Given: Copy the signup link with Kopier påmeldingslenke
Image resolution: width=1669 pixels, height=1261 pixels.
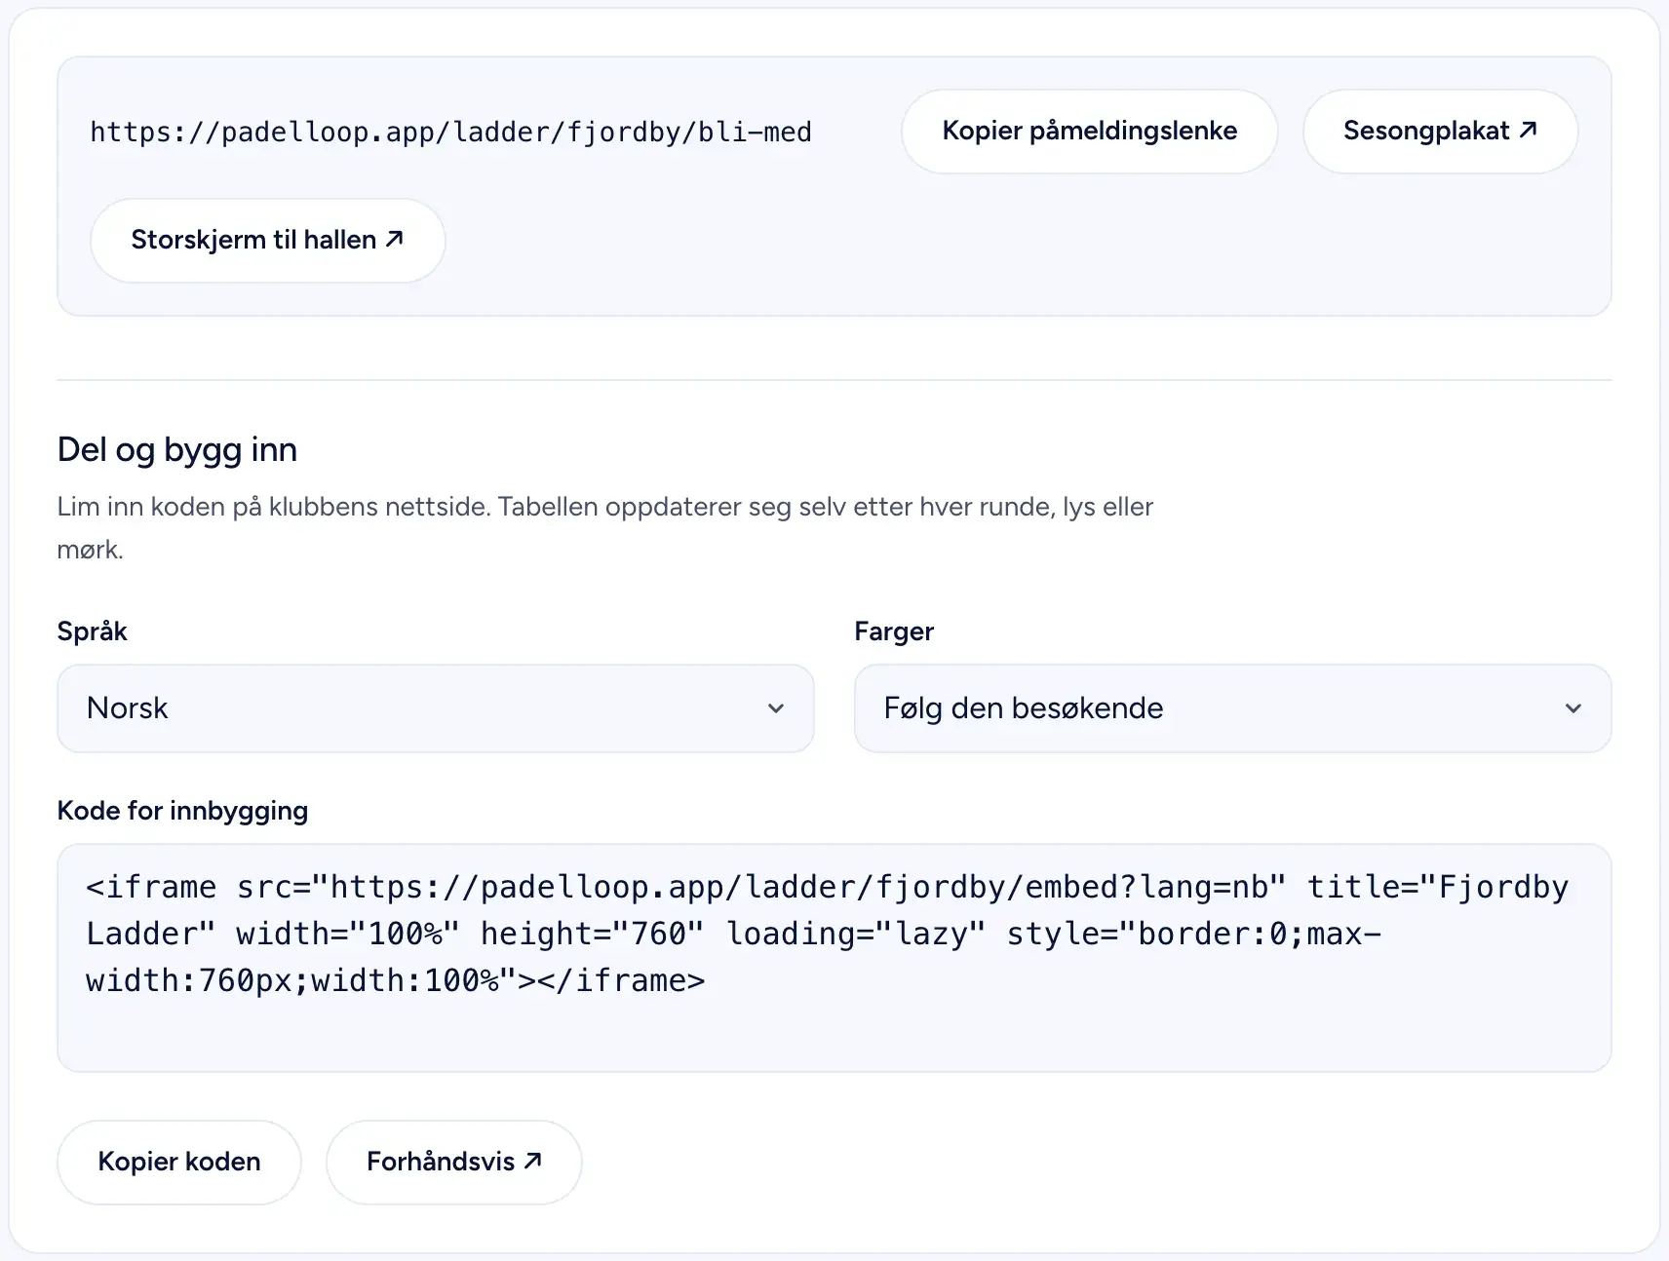Looking at the screenshot, I should (x=1090, y=132).
